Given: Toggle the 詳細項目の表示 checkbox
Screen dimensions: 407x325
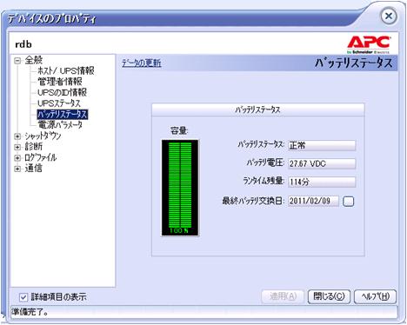Looking at the screenshot, I should tap(23, 297).
